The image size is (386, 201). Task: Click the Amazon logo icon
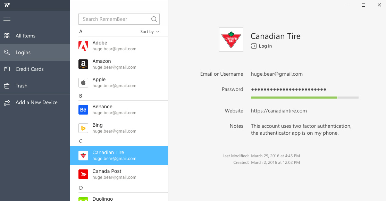[x=83, y=64]
